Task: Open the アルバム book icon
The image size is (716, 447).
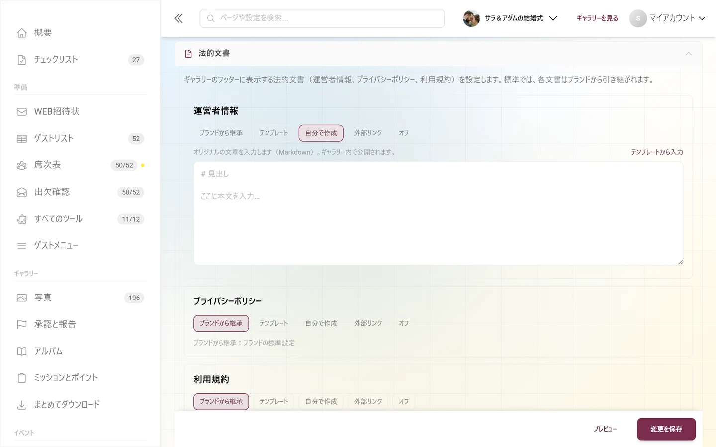Action: coord(22,352)
